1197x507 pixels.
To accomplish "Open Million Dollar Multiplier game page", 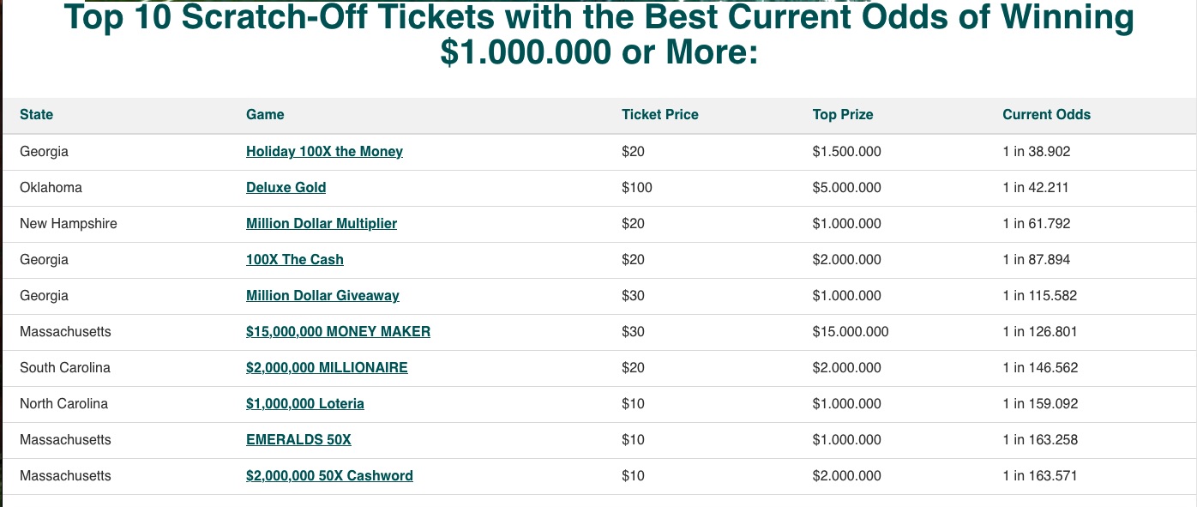I will coord(321,224).
